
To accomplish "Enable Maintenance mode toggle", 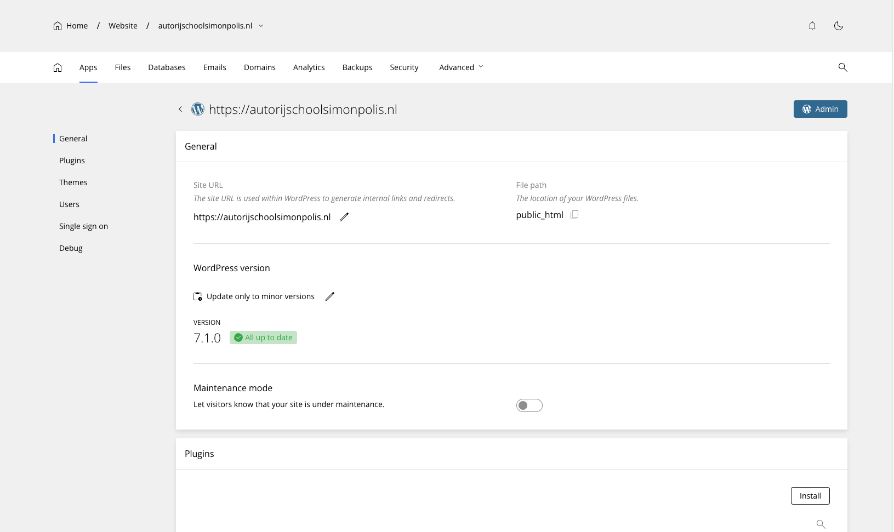I will coord(529,405).
